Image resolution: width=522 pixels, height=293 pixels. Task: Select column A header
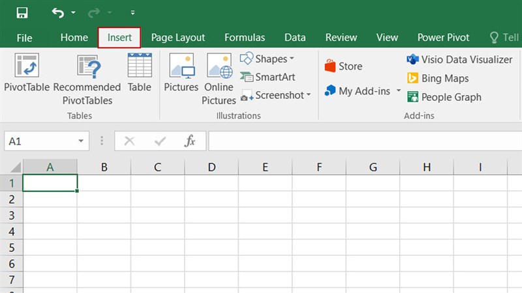click(x=50, y=167)
